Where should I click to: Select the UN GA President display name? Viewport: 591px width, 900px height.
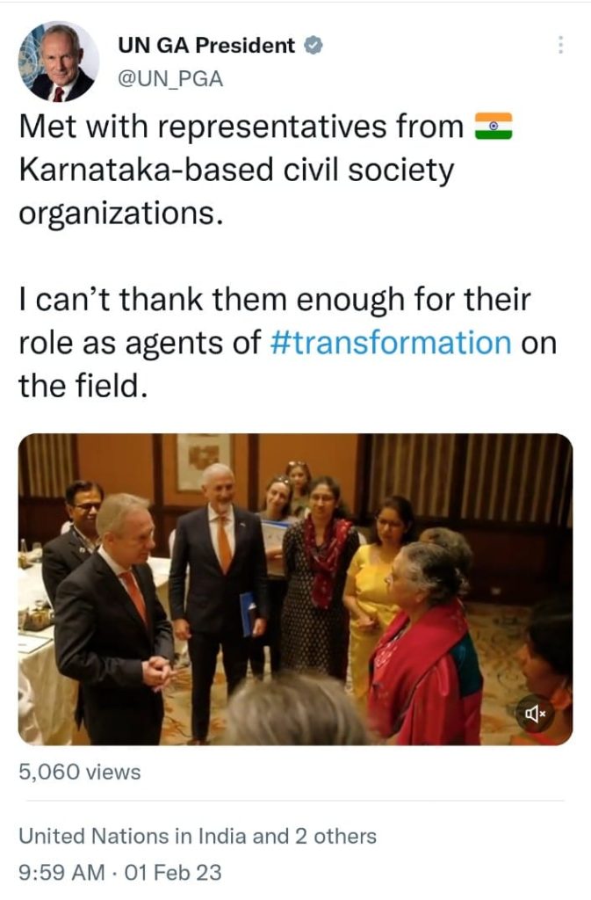[206, 45]
